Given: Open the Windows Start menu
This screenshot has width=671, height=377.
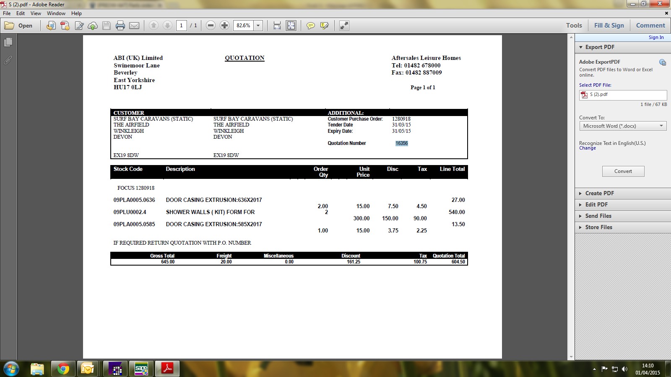Looking at the screenshot, I should [11, 369].
